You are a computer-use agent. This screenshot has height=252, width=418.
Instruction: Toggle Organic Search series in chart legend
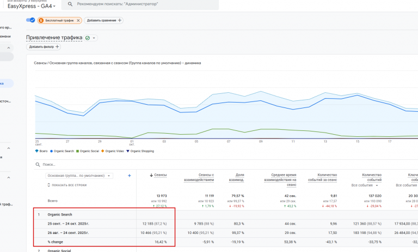point(62,151)
